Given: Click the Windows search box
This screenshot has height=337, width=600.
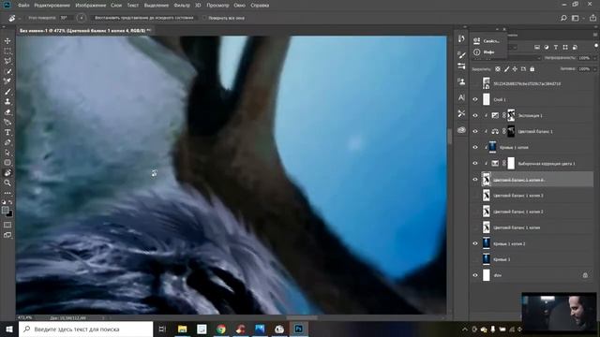Looking at the screenshot, I should [x=85, y=329].
